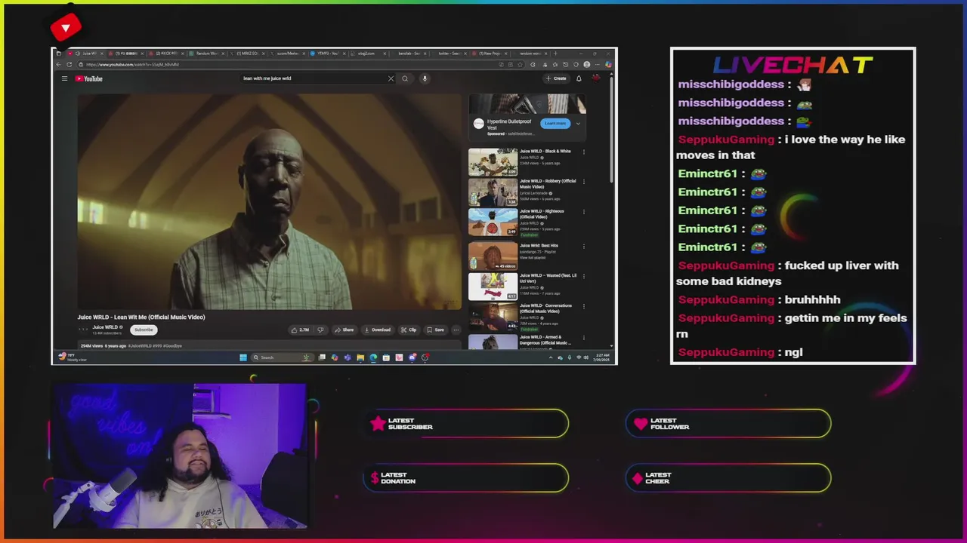
Task: Open the Windows Start menu
Action: [243, 357]
